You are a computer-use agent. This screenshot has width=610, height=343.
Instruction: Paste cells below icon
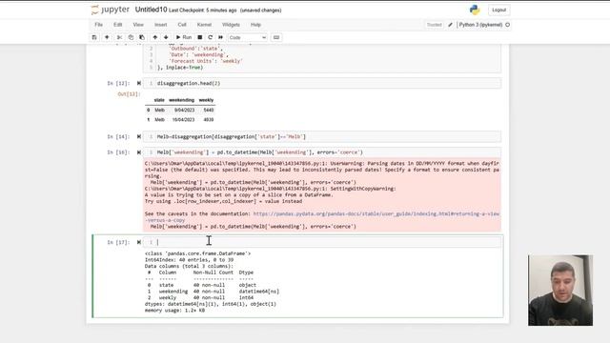(x=142, y=37)
